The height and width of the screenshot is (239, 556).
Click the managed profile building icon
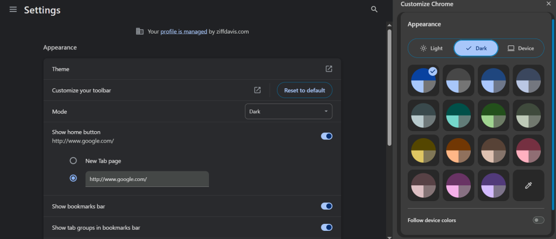(x=140, y=31)
